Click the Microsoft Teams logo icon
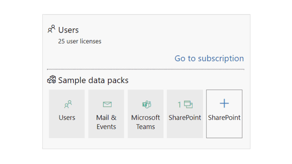 (147, 104)
